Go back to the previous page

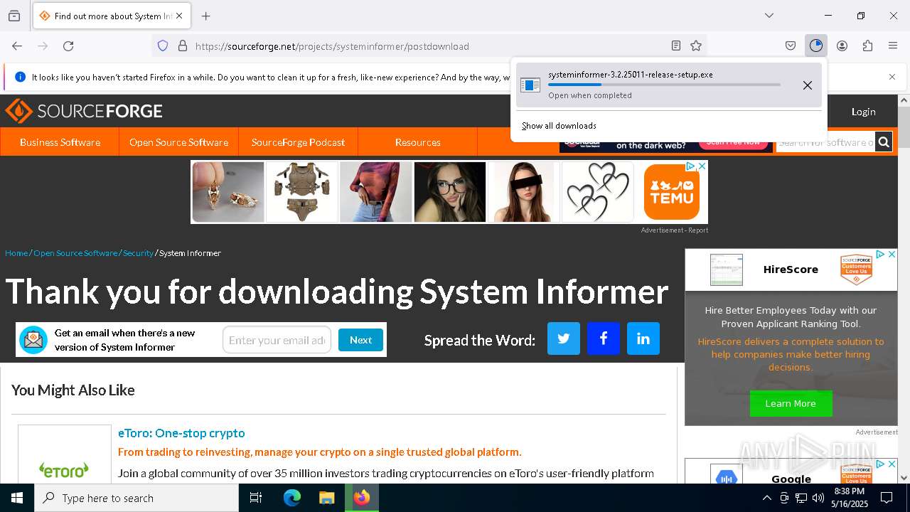17,46
